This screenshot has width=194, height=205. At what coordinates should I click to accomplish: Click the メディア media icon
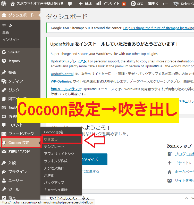4,81
